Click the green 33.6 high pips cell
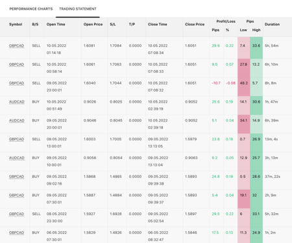The height and width of the screenshot is (243, 292). (256, 47)
